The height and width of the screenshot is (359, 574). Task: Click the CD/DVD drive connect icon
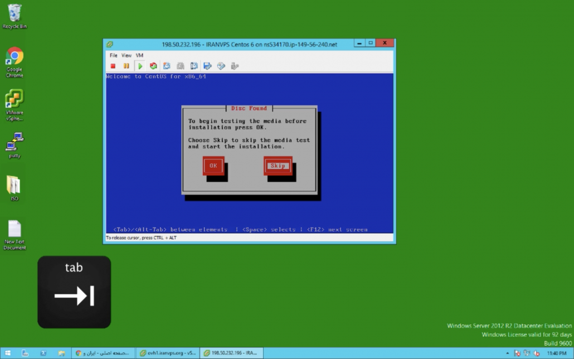[221, 66]
